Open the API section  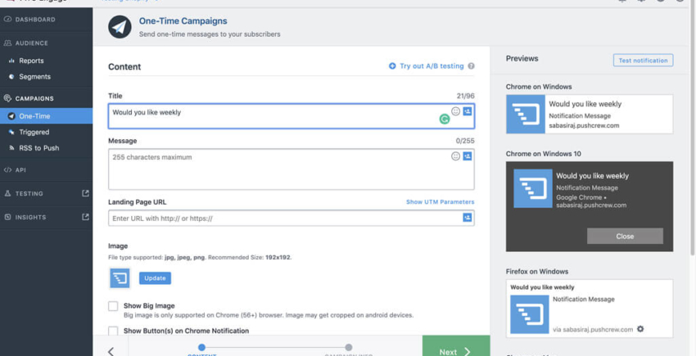point(20,170)
